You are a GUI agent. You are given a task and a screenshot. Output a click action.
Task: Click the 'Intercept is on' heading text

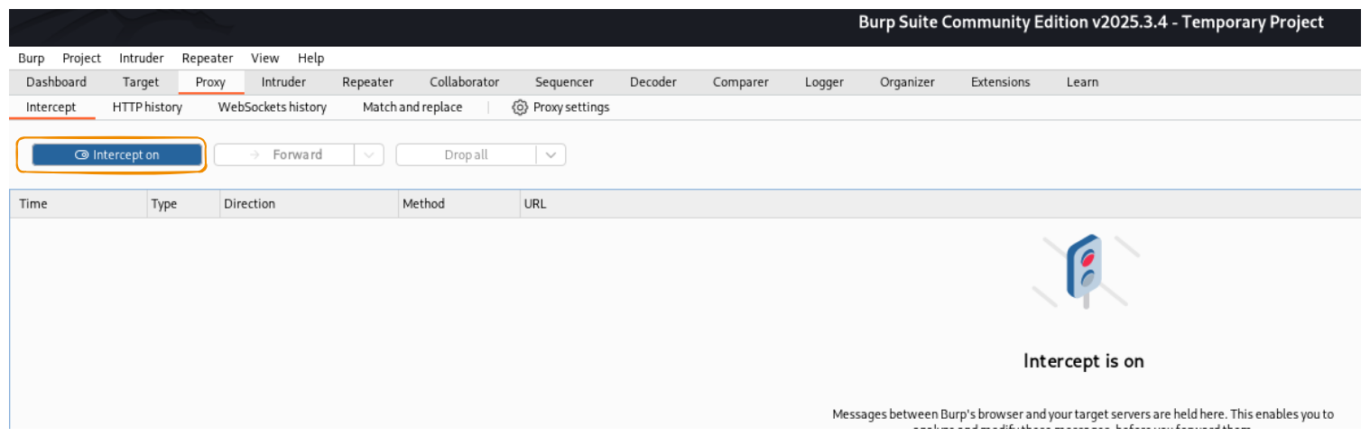coord(1084,361)
